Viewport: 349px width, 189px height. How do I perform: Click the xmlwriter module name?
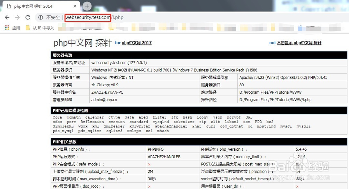click(140, 126)
